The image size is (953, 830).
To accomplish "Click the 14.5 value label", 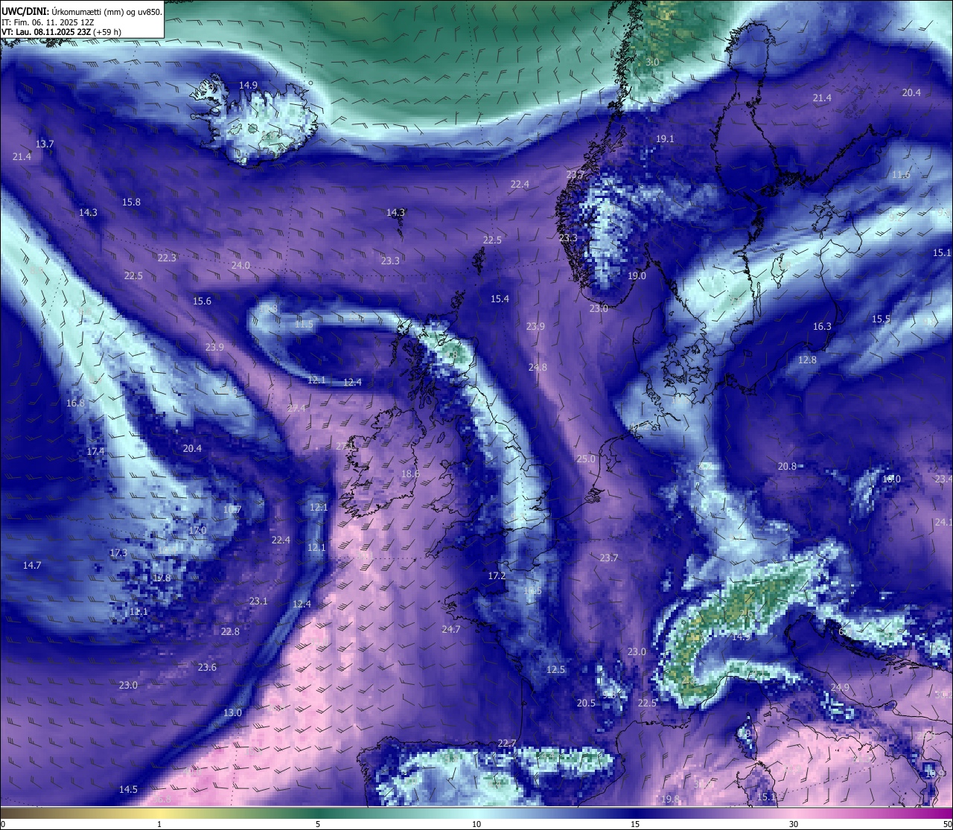I will click(128, 790).
